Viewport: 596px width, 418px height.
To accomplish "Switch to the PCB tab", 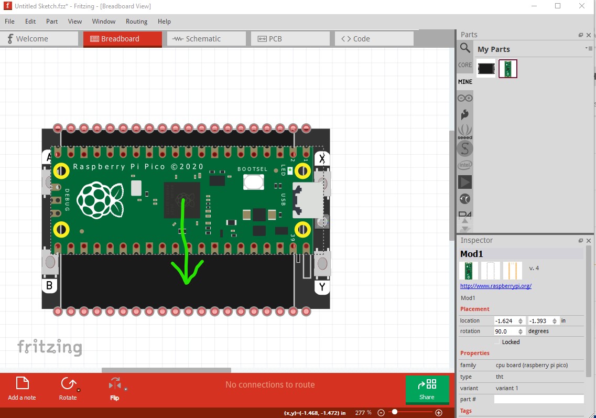I will pos(290,39).
